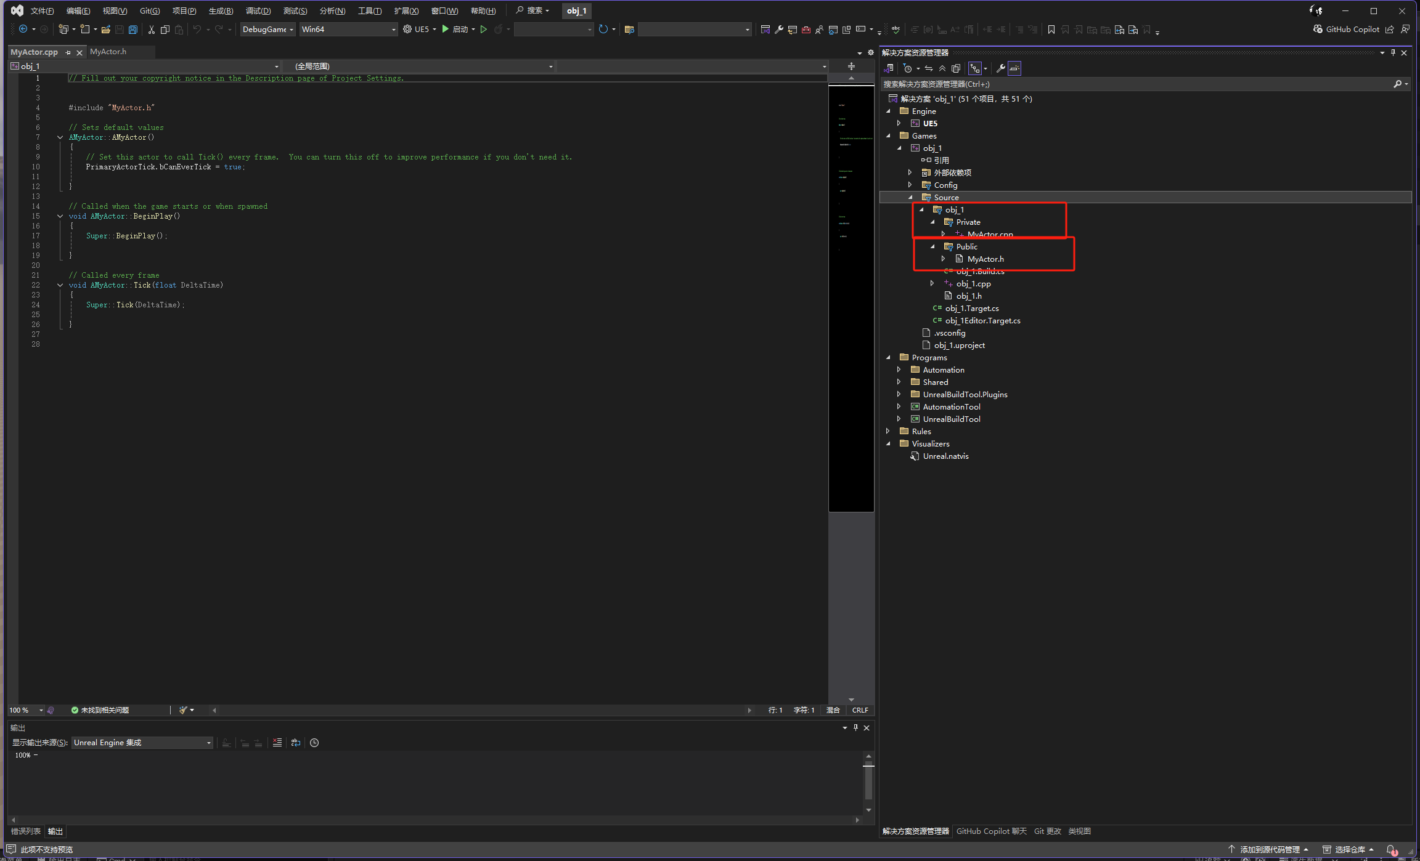Click the Open File folder icon
The width and height of the screenshot is (1420, 861).
106,29
